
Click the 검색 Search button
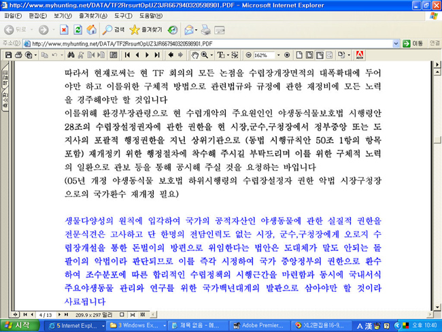[x=114, y=29]
